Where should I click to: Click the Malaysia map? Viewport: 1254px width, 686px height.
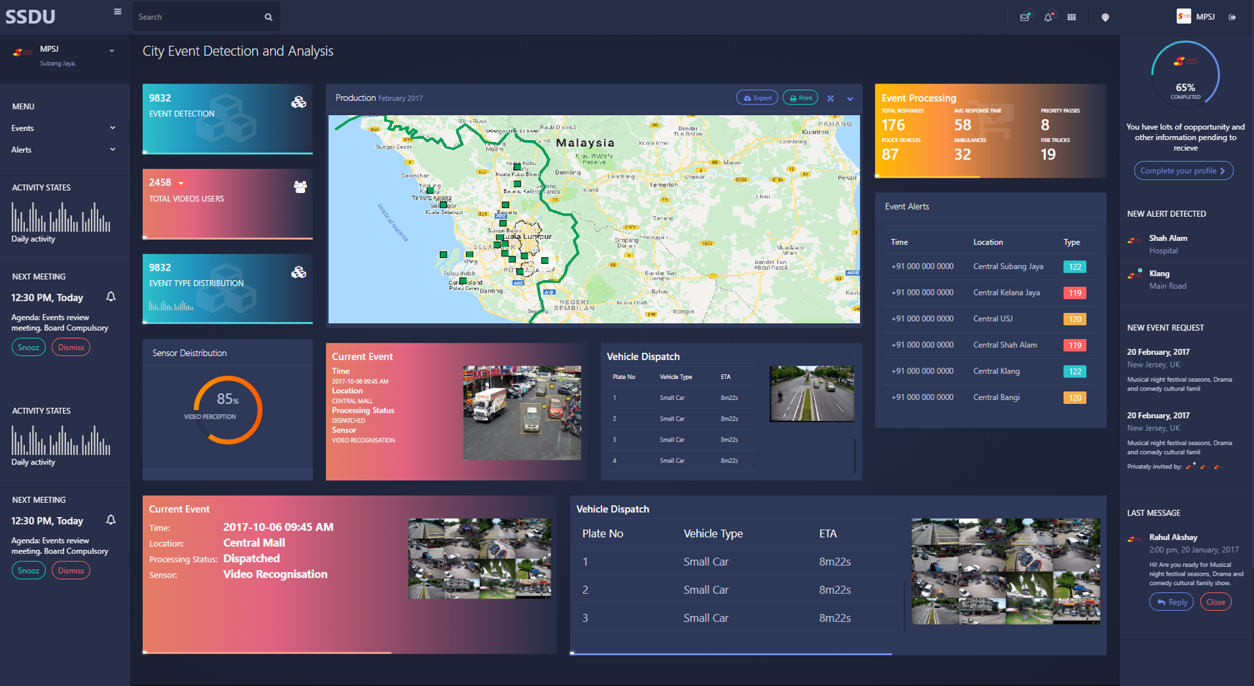tap(594, 219)
